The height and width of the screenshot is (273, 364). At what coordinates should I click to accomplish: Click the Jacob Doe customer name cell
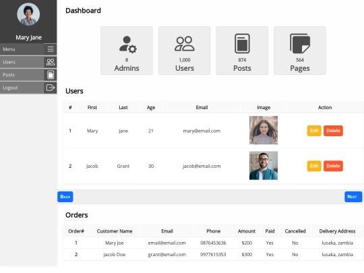tap(114, 255)
